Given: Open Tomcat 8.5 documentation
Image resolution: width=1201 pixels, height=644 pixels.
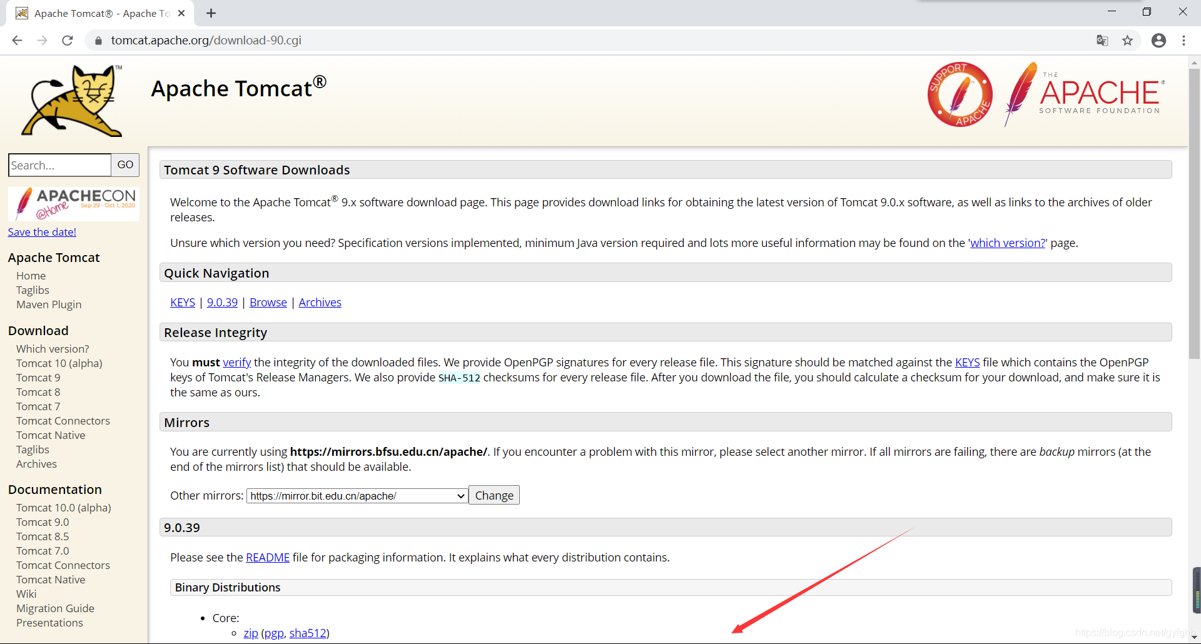Looking at the screenshot, I should tap(43, 536).
